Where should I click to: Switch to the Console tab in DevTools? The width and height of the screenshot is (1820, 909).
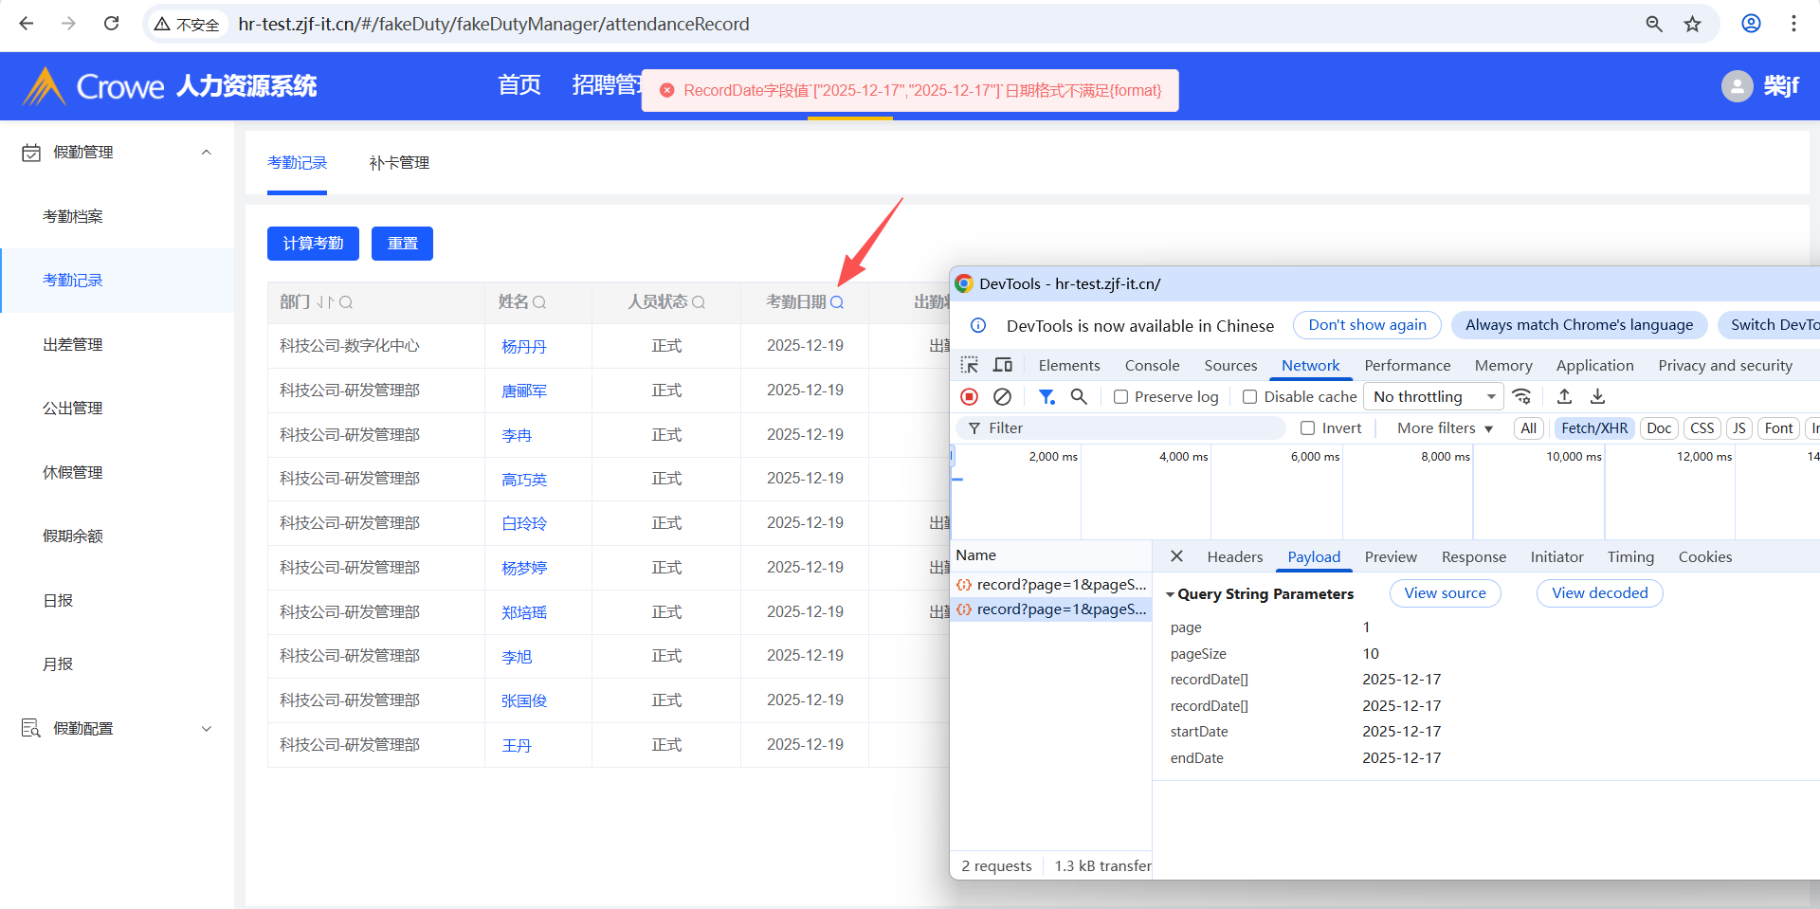pos(1152,365)
